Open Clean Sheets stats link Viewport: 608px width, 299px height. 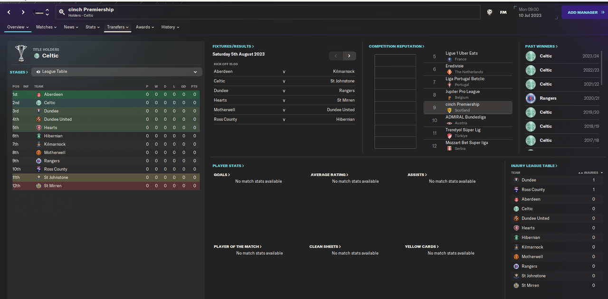click(x=325, y=247)
